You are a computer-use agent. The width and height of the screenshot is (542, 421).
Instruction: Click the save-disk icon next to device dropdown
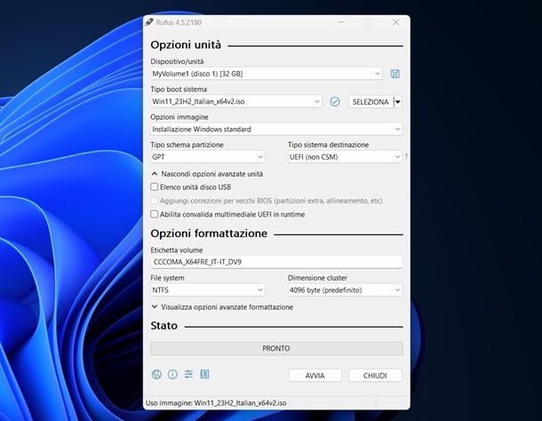pos(395,74)
